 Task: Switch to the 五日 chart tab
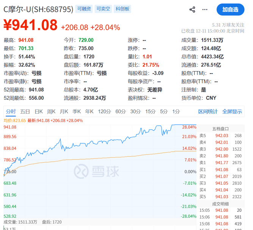point(25,111)
